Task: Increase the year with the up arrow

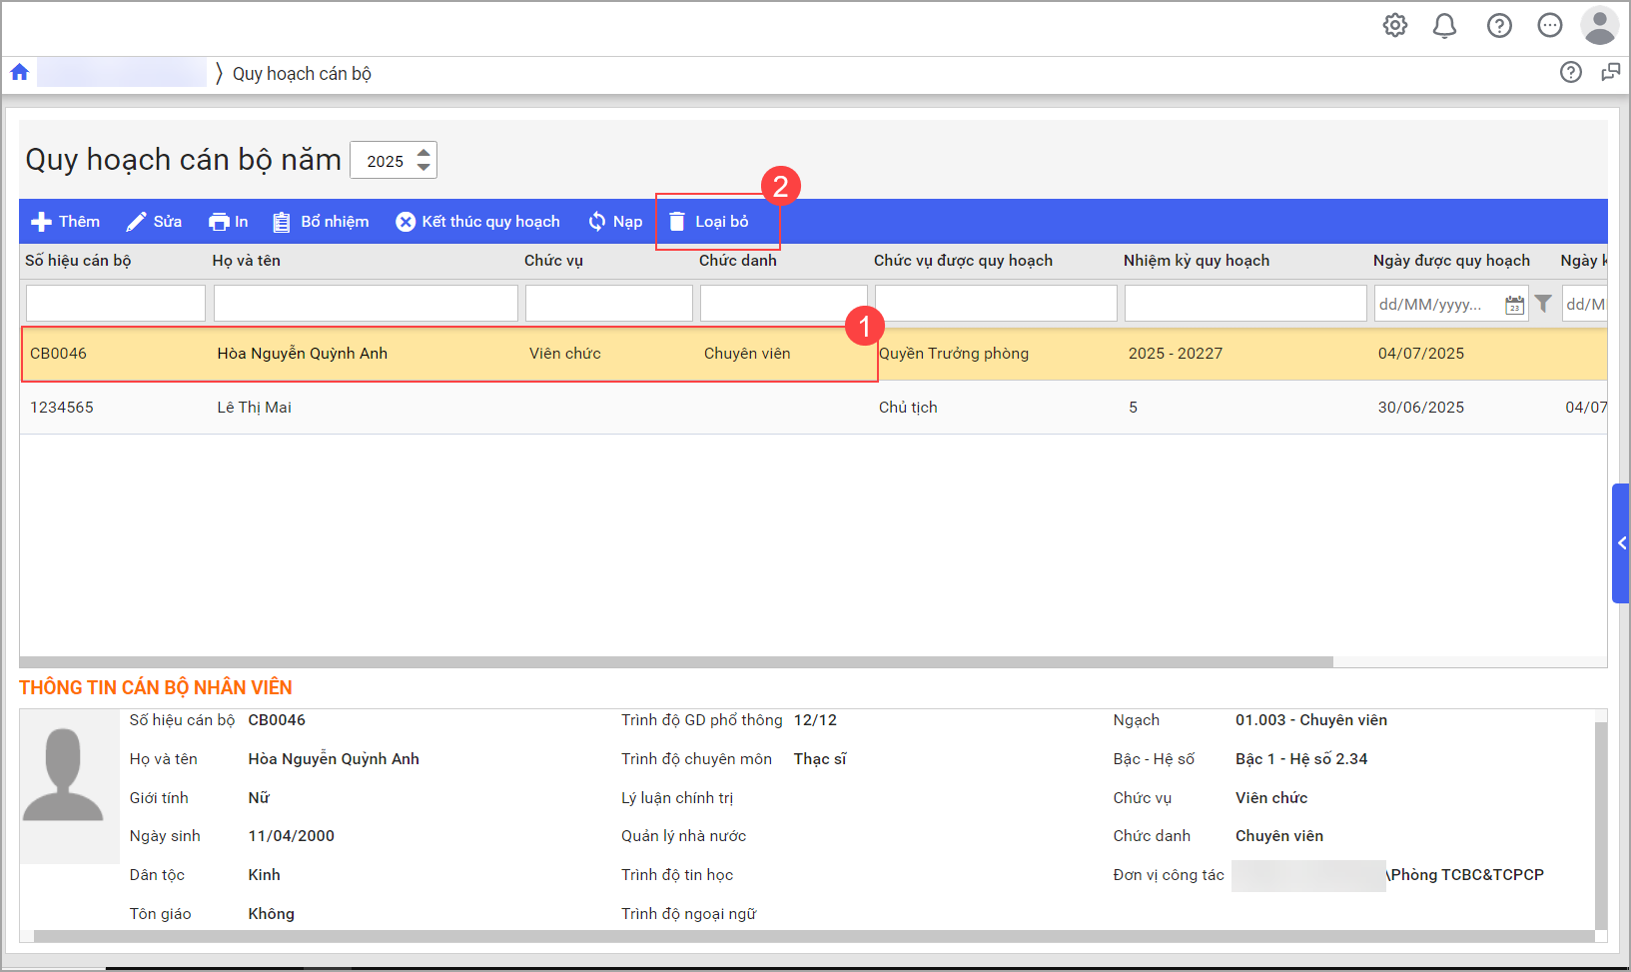Action: tap(423, 153)
